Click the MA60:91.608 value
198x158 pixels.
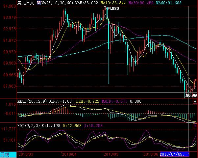[x=169, y=3]
